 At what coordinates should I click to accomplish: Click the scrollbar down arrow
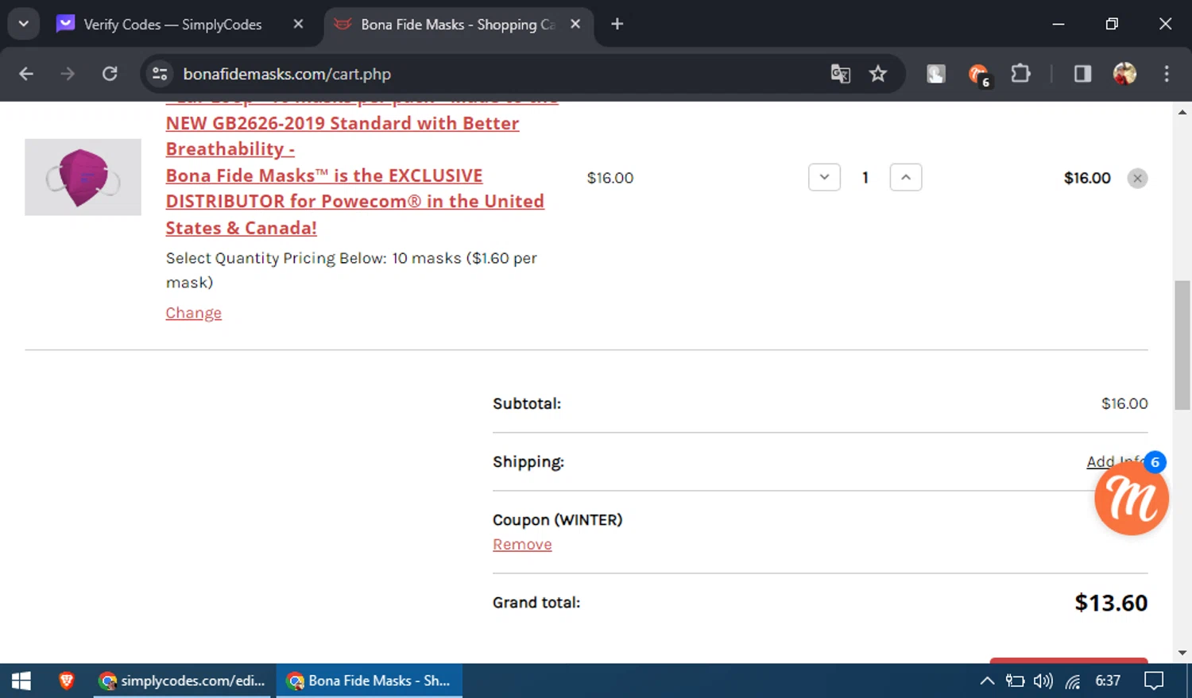point(1182,653)
